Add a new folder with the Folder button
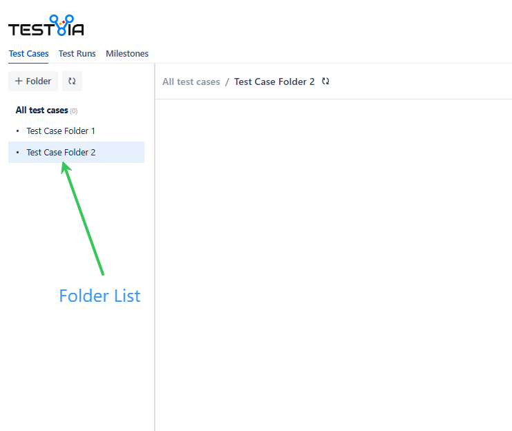 pyautogui.click(x=33, y=82)
